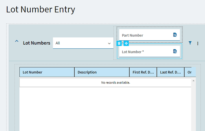This screenshot has width=205, height=131.
Task: Open the Lot Number search lookup icon
Action: click(175, 51)
